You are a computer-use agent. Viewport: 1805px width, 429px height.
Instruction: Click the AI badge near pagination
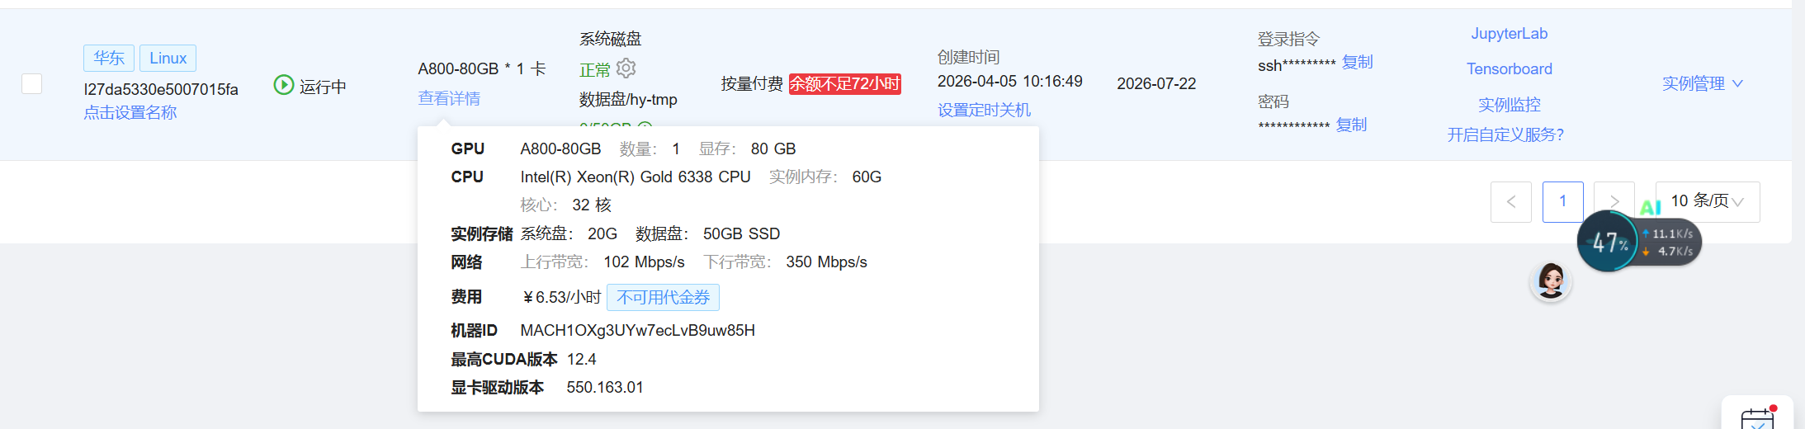(x=1651, y=207)
